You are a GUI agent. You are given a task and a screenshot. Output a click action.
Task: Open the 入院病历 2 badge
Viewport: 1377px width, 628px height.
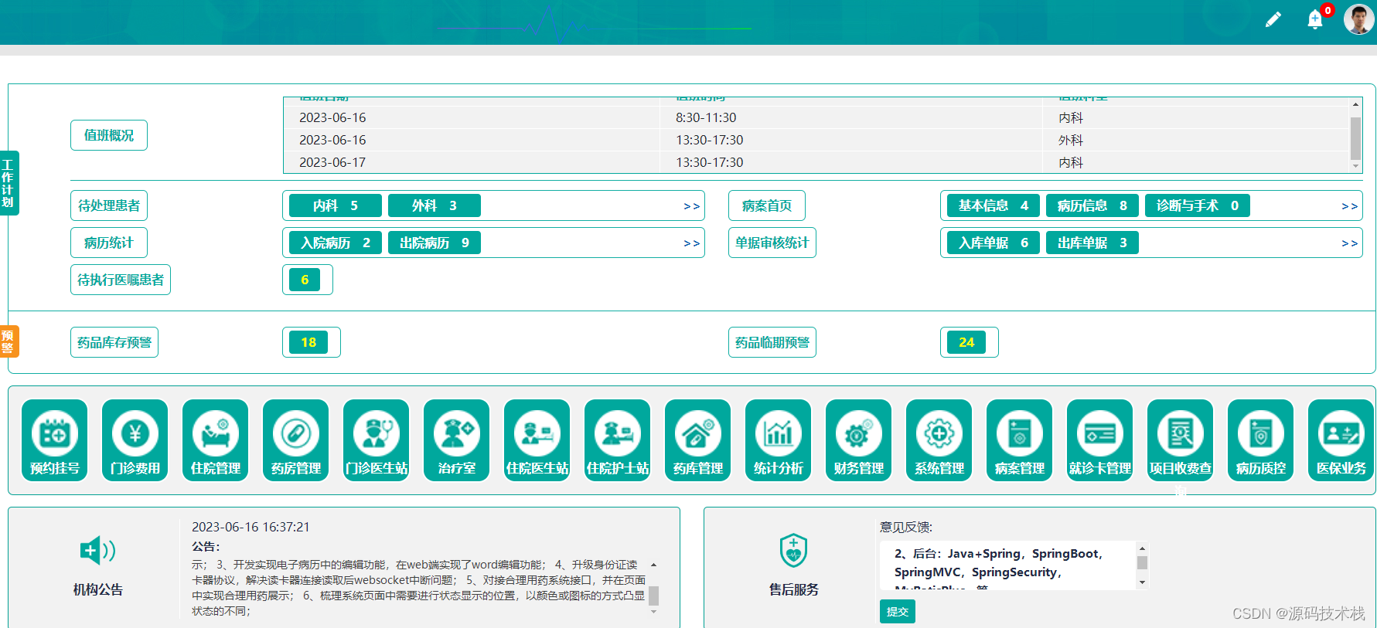click(x=336, y=243)
